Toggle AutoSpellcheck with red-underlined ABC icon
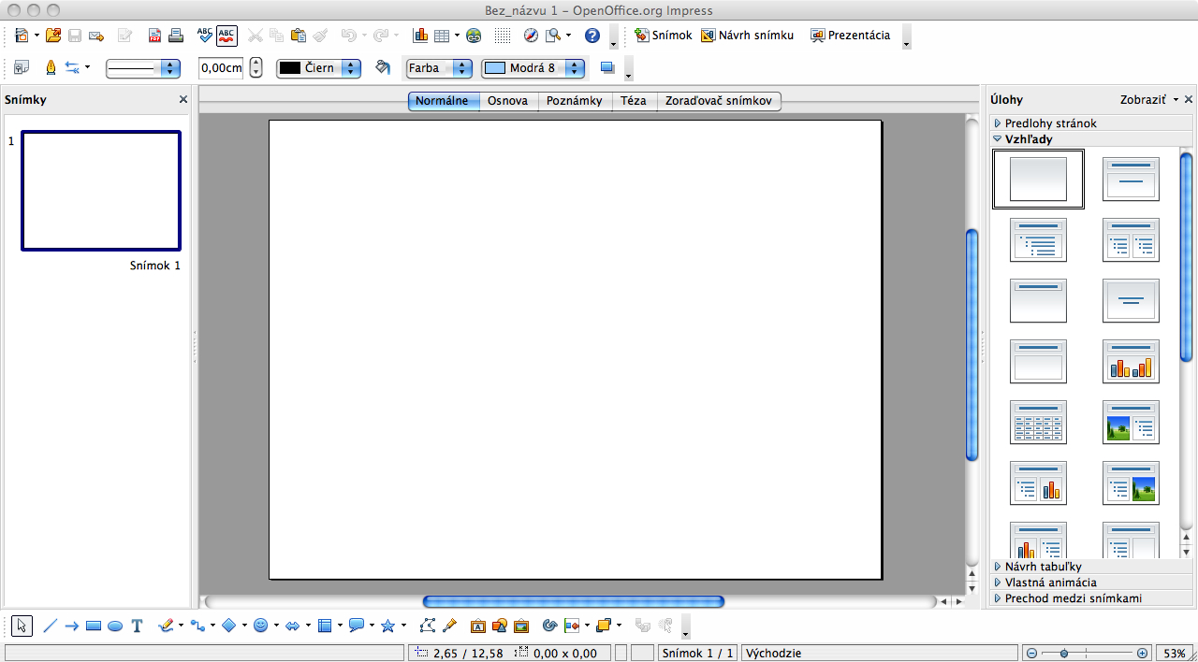Image resolution: width=1198 pixels, height=662 pixels. (x=227, y=36)
